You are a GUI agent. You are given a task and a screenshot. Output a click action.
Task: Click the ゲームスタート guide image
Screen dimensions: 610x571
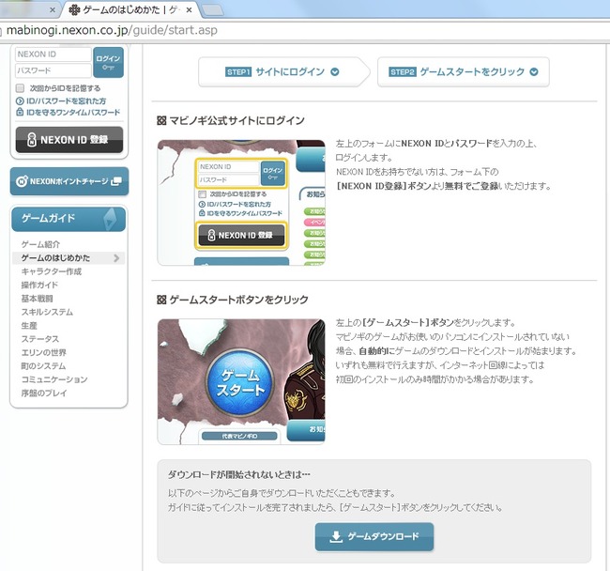(241, 382)
